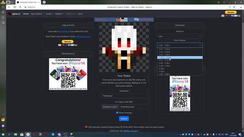Click the totem skin preview image
The width and height of the screenshot is (244, 137).
(124, 47)
